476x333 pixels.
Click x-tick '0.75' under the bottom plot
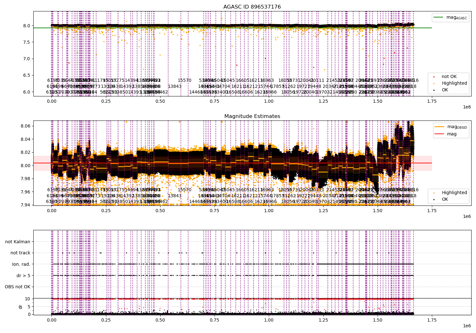coord(215,320)
